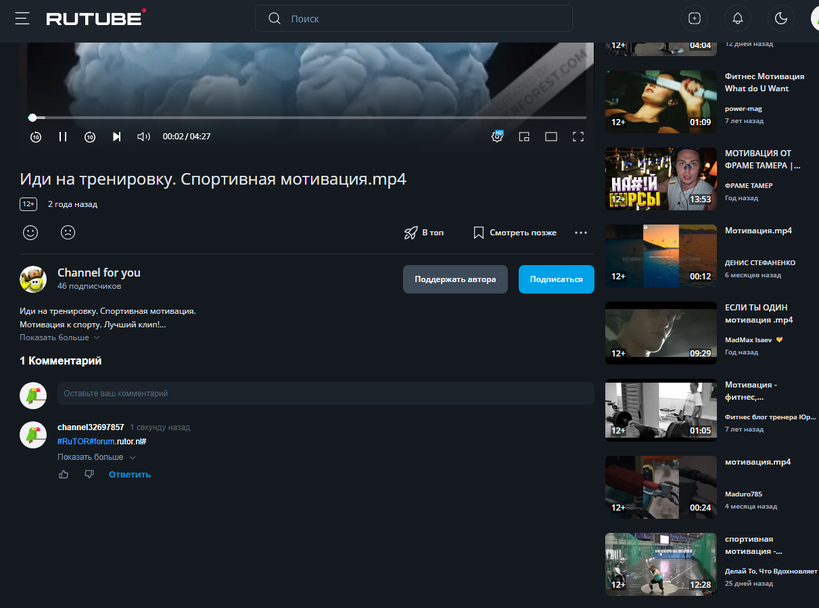Skip forward 10 seconds in the player
819x608 pixels.
(90, 137)
